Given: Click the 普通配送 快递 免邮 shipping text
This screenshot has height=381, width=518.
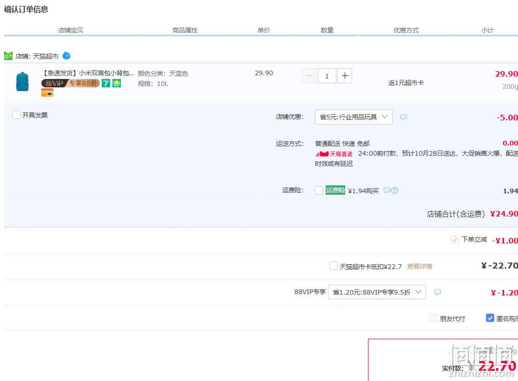Looking at the screenshot, I should click(342, 144).
